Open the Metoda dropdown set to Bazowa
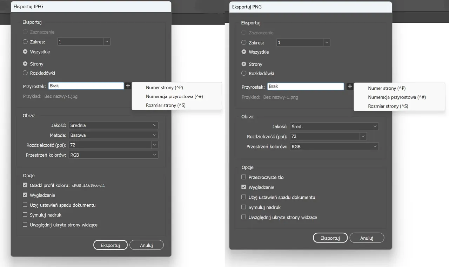 [113, 135]
